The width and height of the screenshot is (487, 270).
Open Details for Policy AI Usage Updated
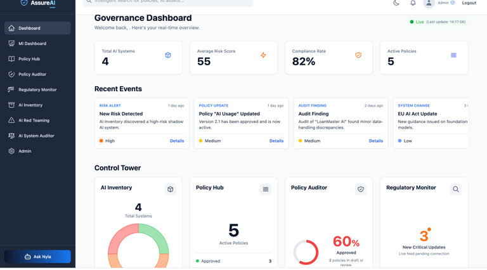tap(276, 141)
